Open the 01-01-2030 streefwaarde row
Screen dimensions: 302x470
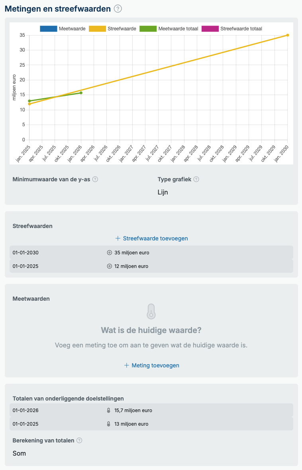pos(151,253)
